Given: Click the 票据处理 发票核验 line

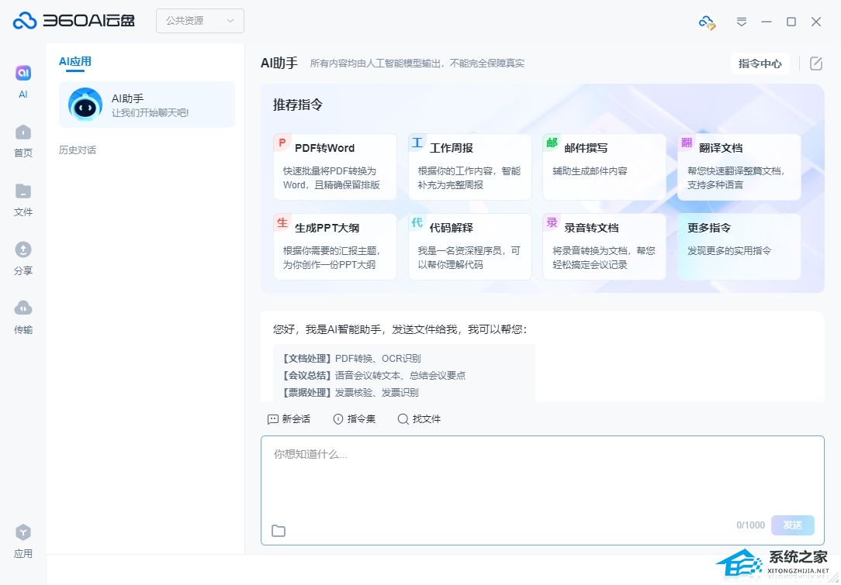Looking at the screenshot, I should [350, 393].
